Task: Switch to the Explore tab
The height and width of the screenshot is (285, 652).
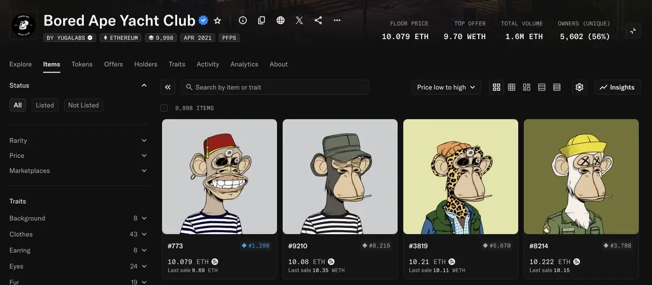Action: (x=21, y=64)
